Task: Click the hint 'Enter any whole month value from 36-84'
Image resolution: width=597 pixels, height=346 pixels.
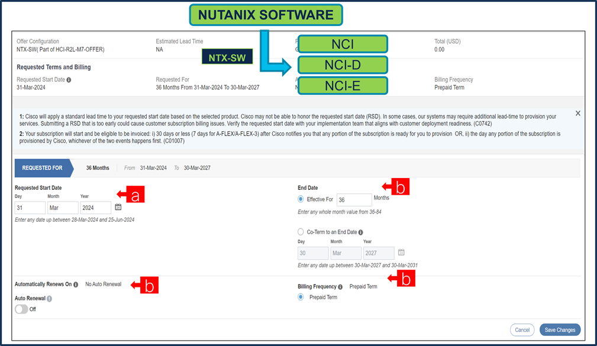Action: pos(339,212)
